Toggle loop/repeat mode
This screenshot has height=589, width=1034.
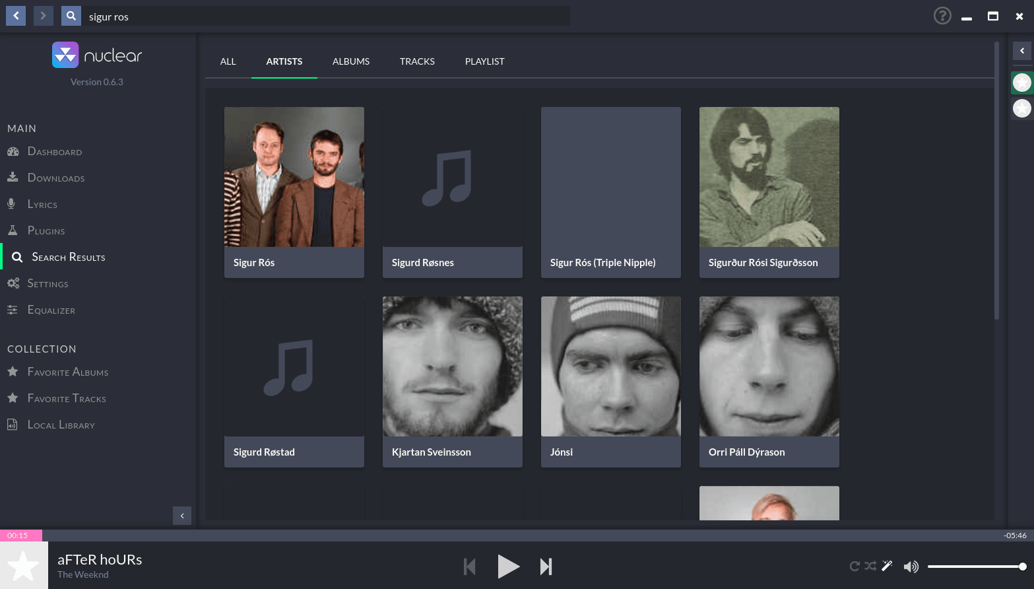(x=855, y=566)
